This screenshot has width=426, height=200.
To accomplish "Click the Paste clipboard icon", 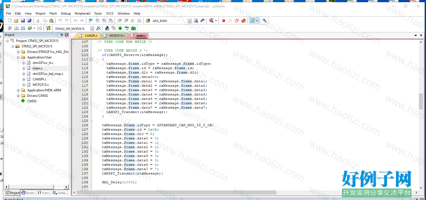I will [x=51, y=21].
